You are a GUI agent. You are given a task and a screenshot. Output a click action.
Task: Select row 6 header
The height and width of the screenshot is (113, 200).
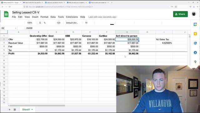click(4, 53)
